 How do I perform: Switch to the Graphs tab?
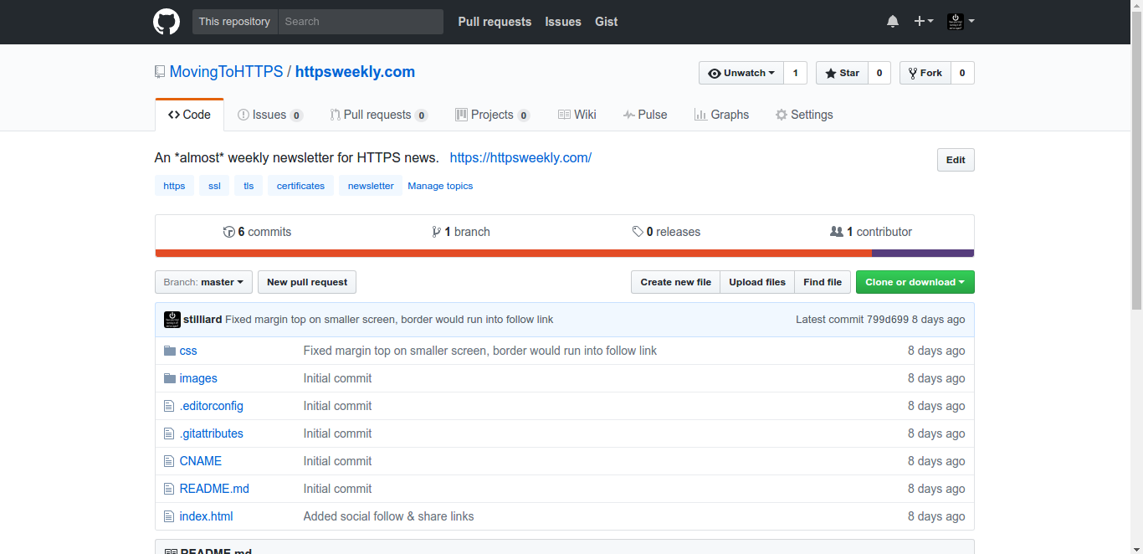(721, 115)
